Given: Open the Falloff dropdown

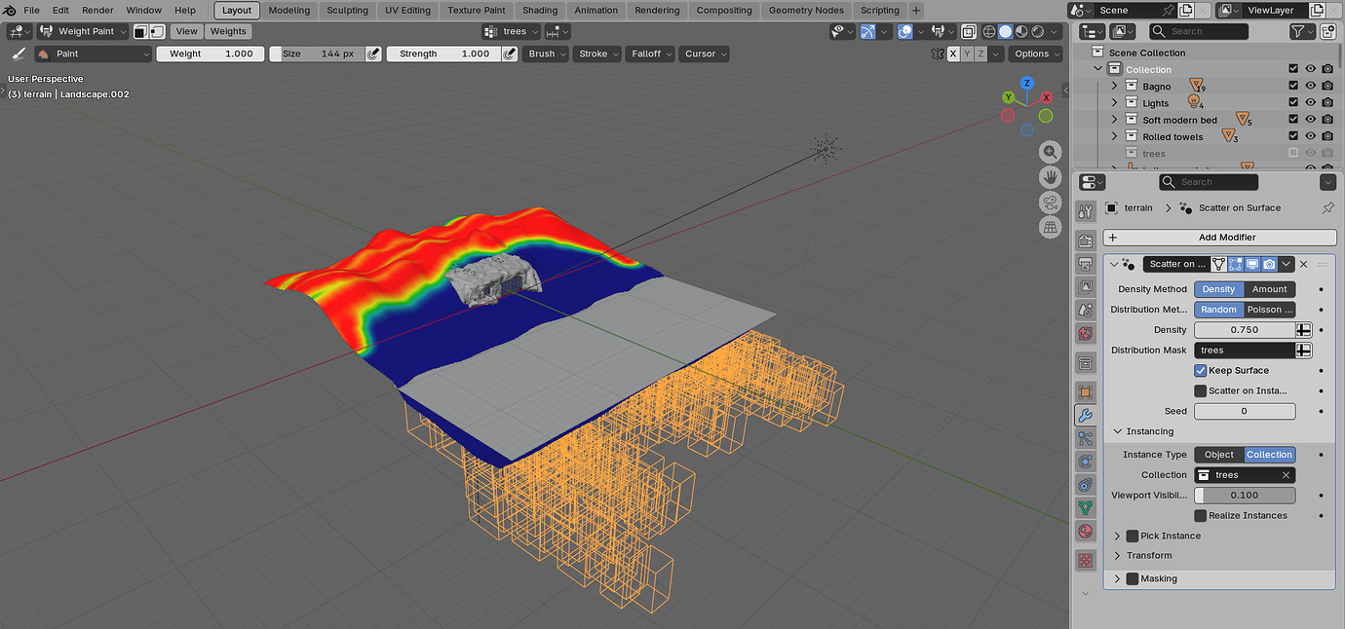Looking at the screenshot, I should coord(651,54).
